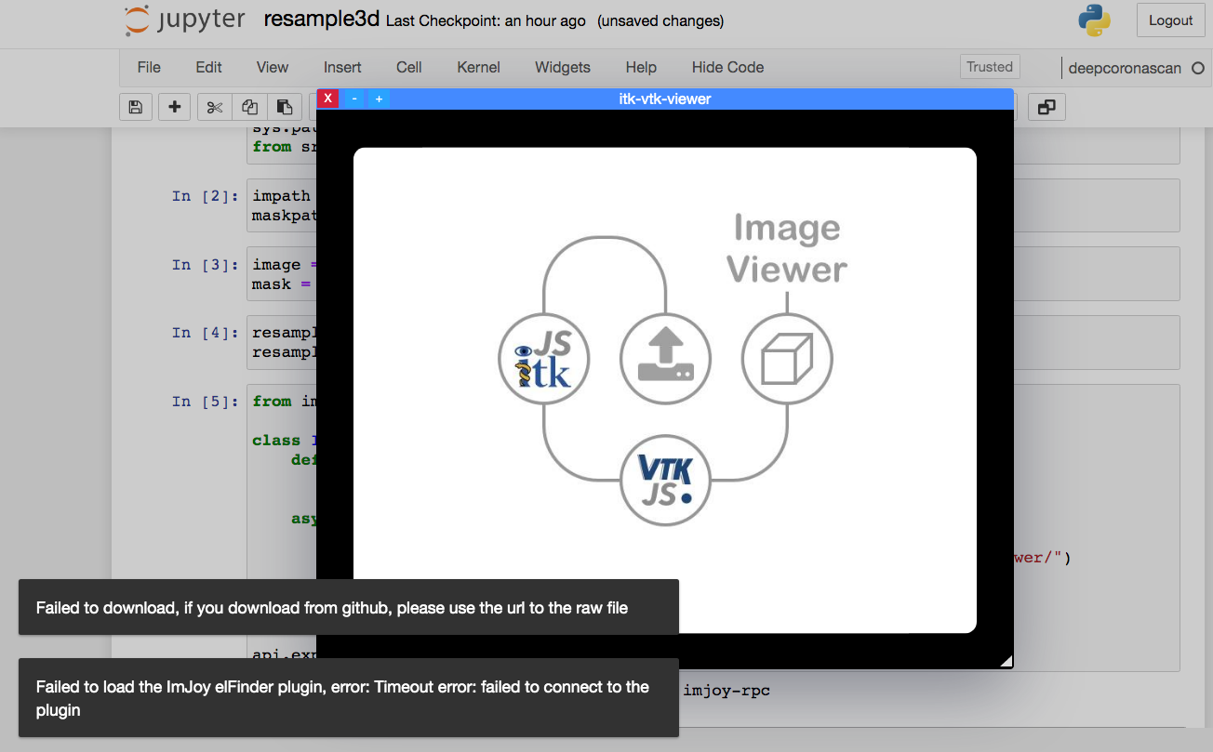Click the (unsaved changes) status text
The image size is (1213, 752).
[x=660, y=20]
